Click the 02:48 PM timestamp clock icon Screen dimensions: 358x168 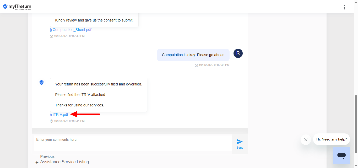[x=196, y=65]
